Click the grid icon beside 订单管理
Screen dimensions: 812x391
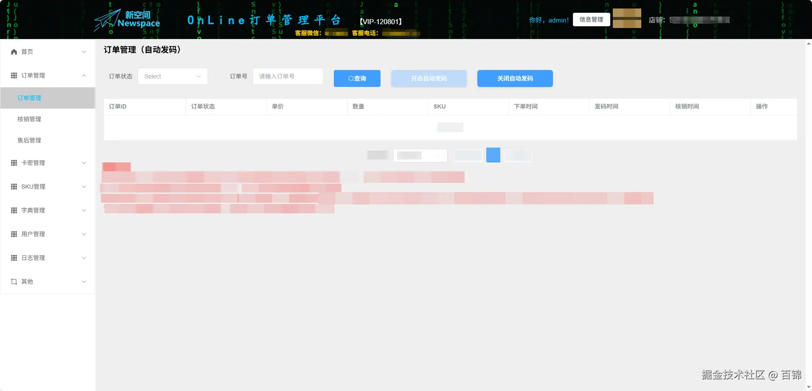pyautogui.click(x=13, y=75)
